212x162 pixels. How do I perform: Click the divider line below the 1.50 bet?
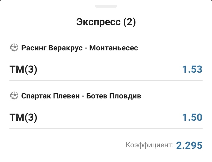(x=106, y=129)
